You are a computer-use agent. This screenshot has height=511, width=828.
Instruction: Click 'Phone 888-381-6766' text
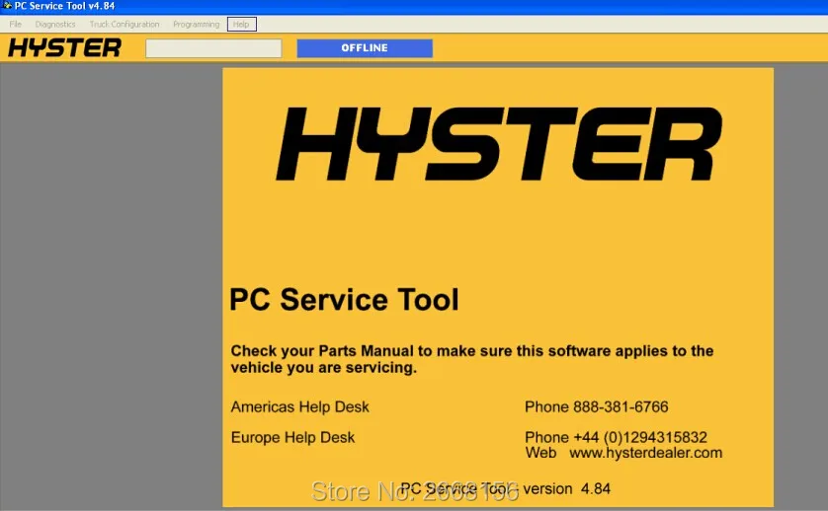click(597, 407)
